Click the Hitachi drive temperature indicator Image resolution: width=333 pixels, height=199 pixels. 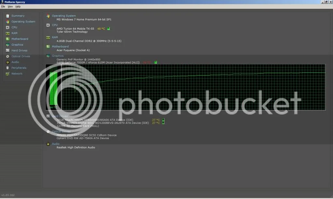[163, 120]
